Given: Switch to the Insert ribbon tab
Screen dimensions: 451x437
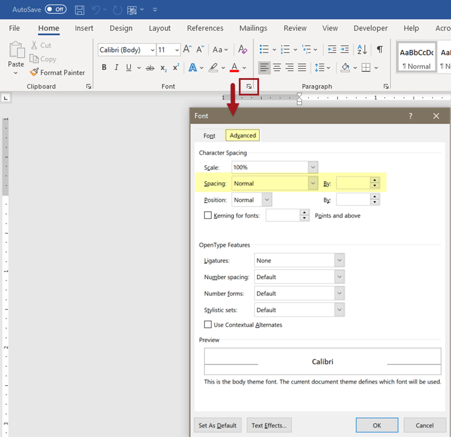Looking at the screenshot, I should pos(84,28).
